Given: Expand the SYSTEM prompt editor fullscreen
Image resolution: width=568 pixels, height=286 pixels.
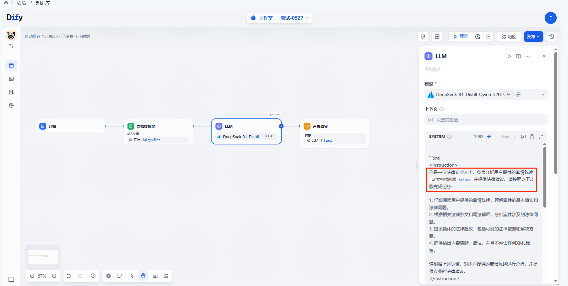Looking at the screenshot, I should (x=541, y=137).
